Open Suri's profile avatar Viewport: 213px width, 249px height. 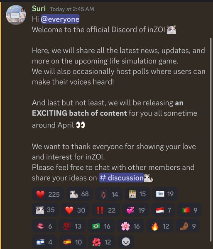pyautogui.click(x=16, y=15)
